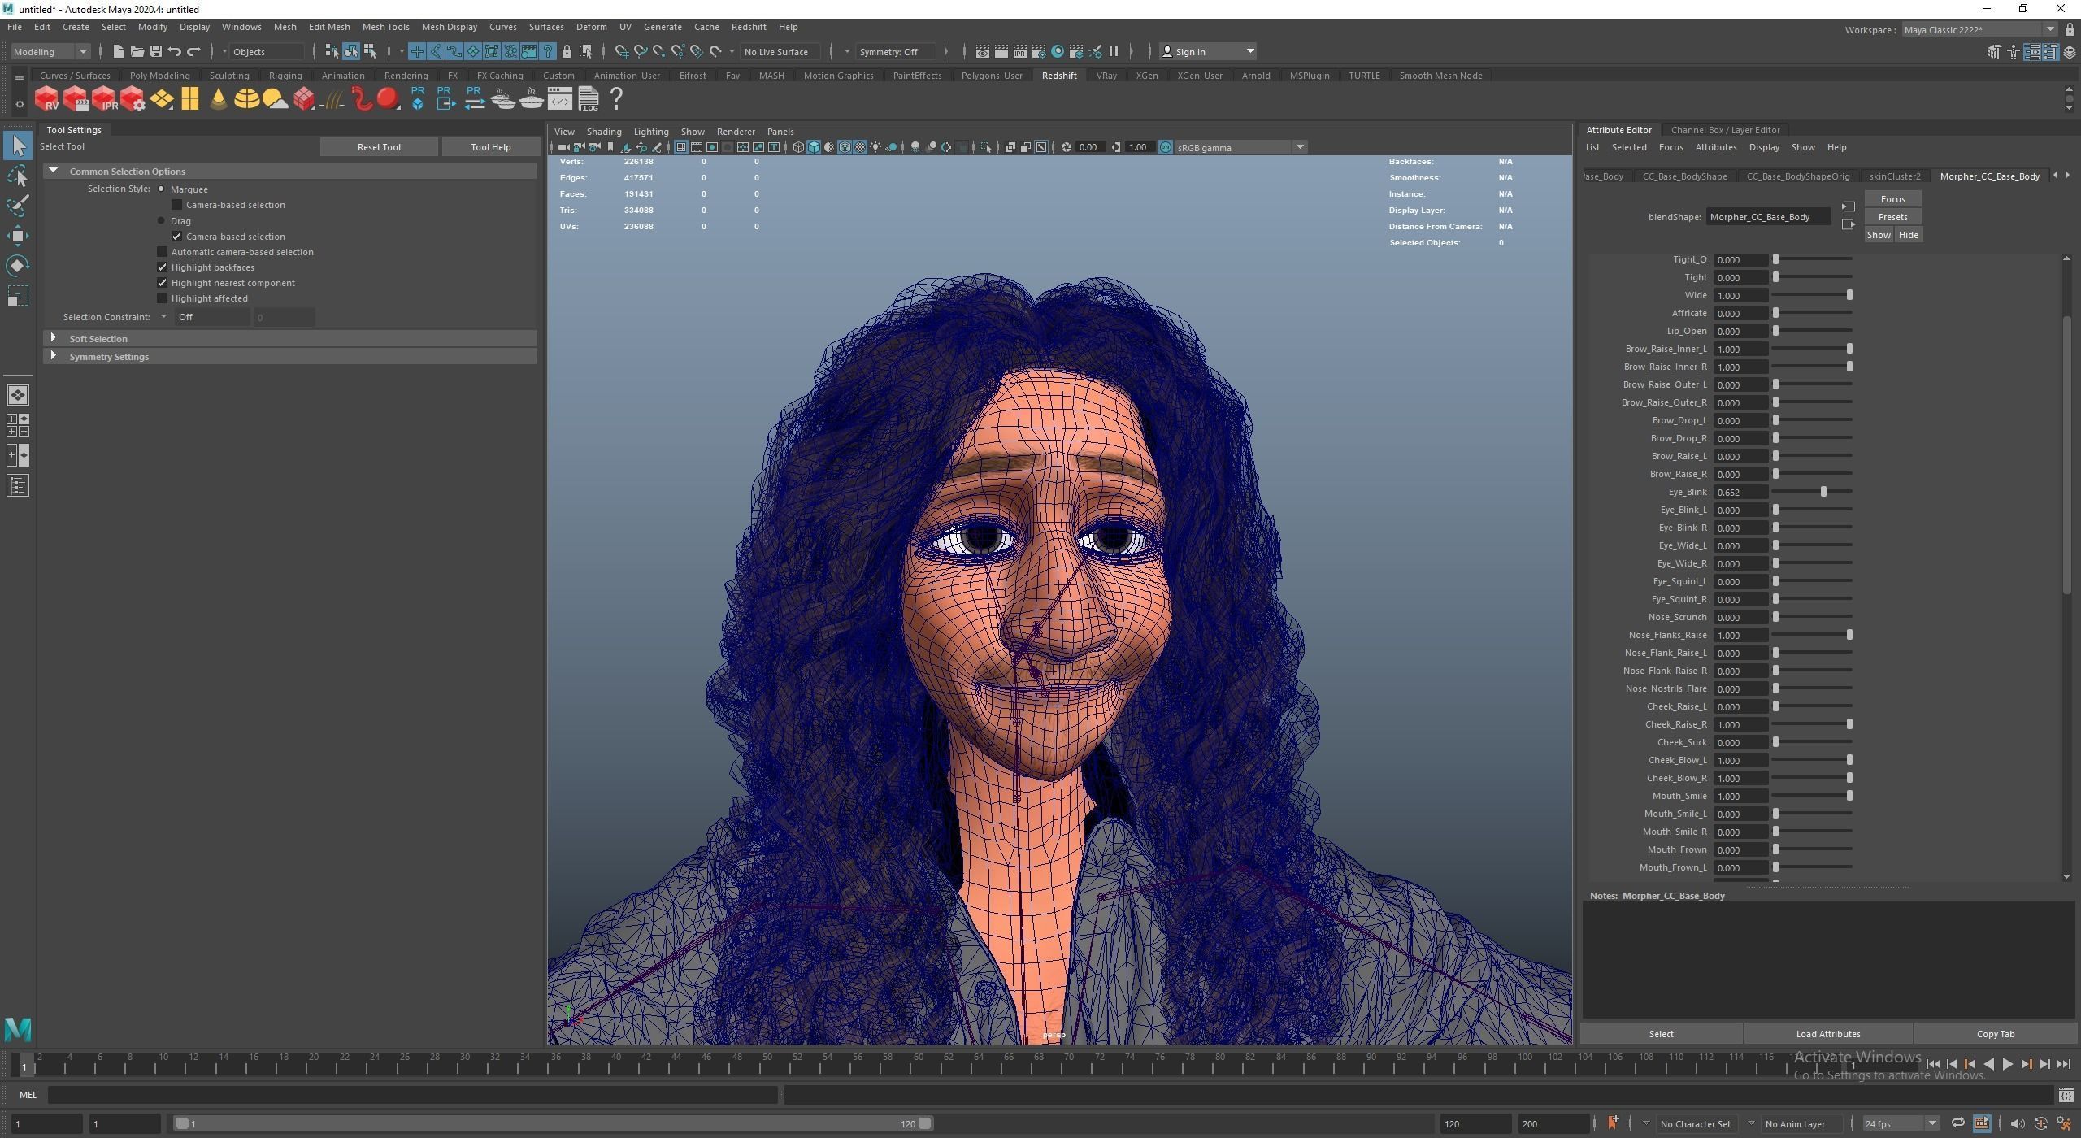This screenshot has width=2081, height=1138.
Task: Enable Highlight affected checkbox
Action: tap(163, 298)
